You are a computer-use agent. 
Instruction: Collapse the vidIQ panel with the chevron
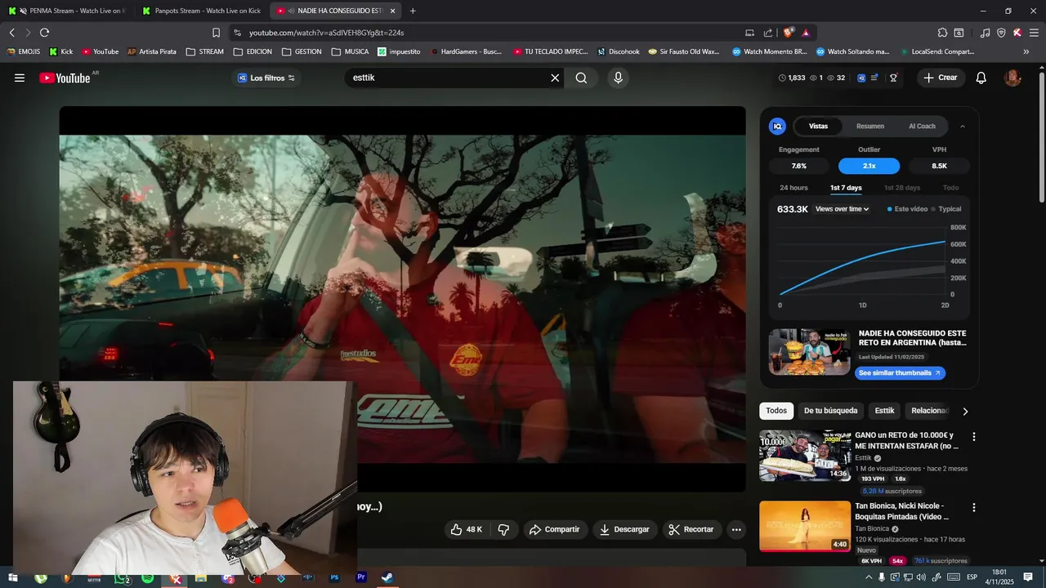(x=963, y=126)
